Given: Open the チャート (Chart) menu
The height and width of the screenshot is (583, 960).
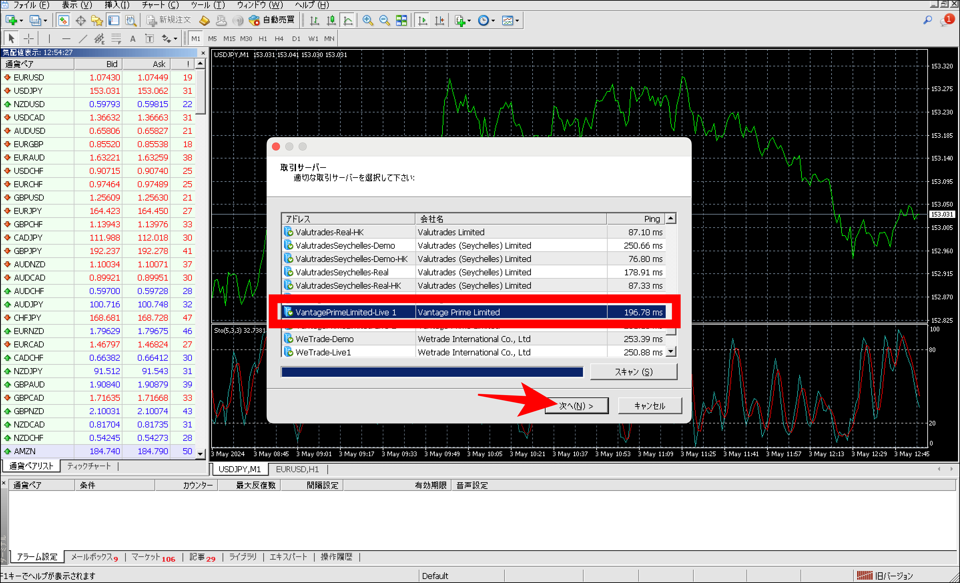Looking at the screenshot, I should click(159, 5).
